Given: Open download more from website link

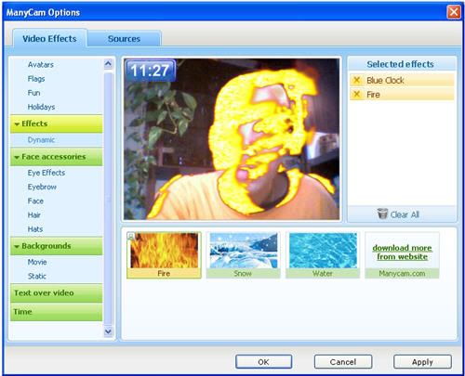Looking at the screenshot, I should click(402, 253).
